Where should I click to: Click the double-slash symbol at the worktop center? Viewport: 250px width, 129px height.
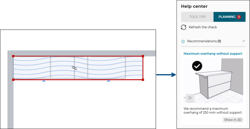(74, 68)
